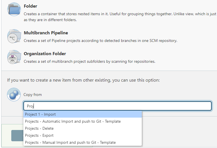Click the Multibranch Pipeline icon
The image size is (217, 148).
(14, 36)
